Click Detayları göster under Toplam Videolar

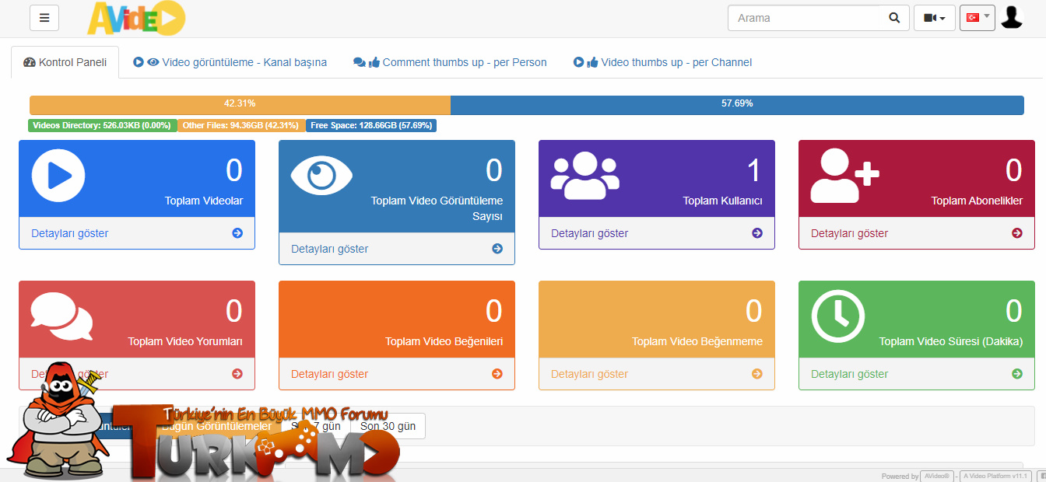(x=70, y=233)
